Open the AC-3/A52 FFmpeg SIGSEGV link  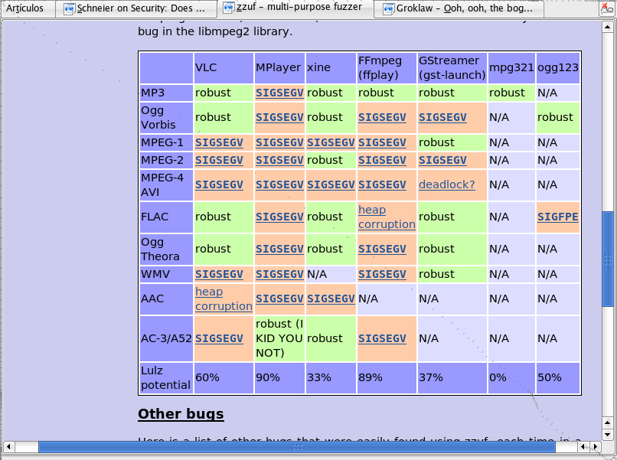(382, 339)
